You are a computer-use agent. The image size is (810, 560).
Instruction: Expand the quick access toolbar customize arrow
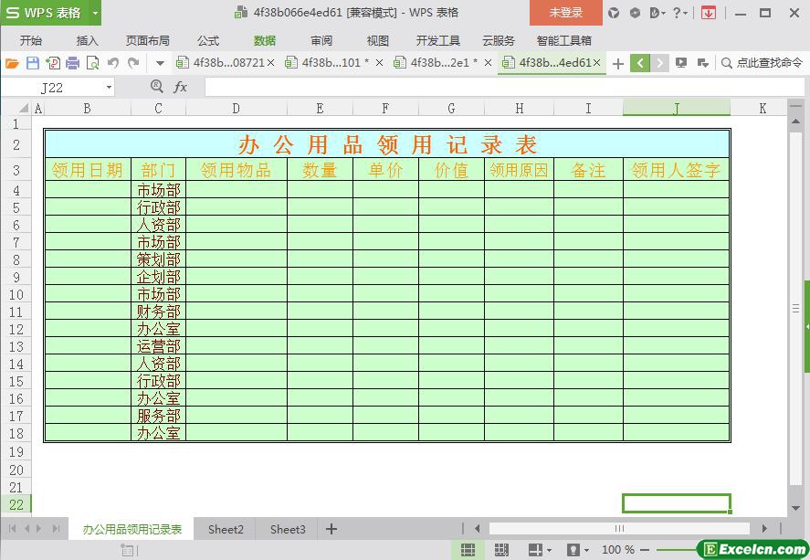click(x=160, y=63)
